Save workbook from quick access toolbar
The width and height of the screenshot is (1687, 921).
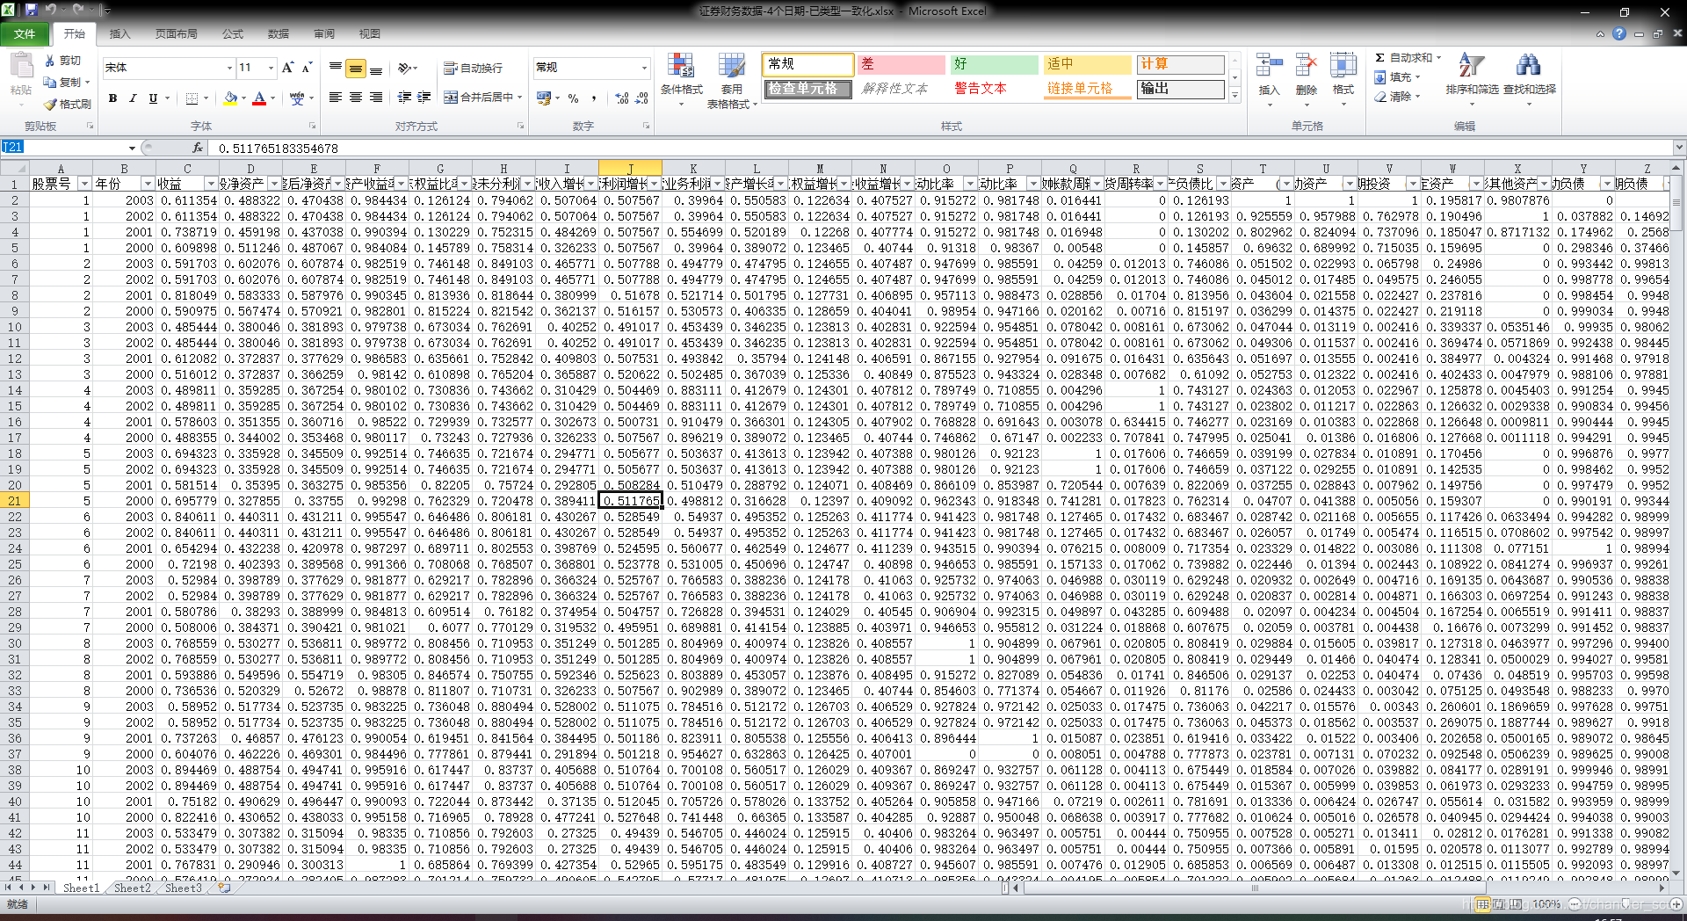[x=31, y=10]
